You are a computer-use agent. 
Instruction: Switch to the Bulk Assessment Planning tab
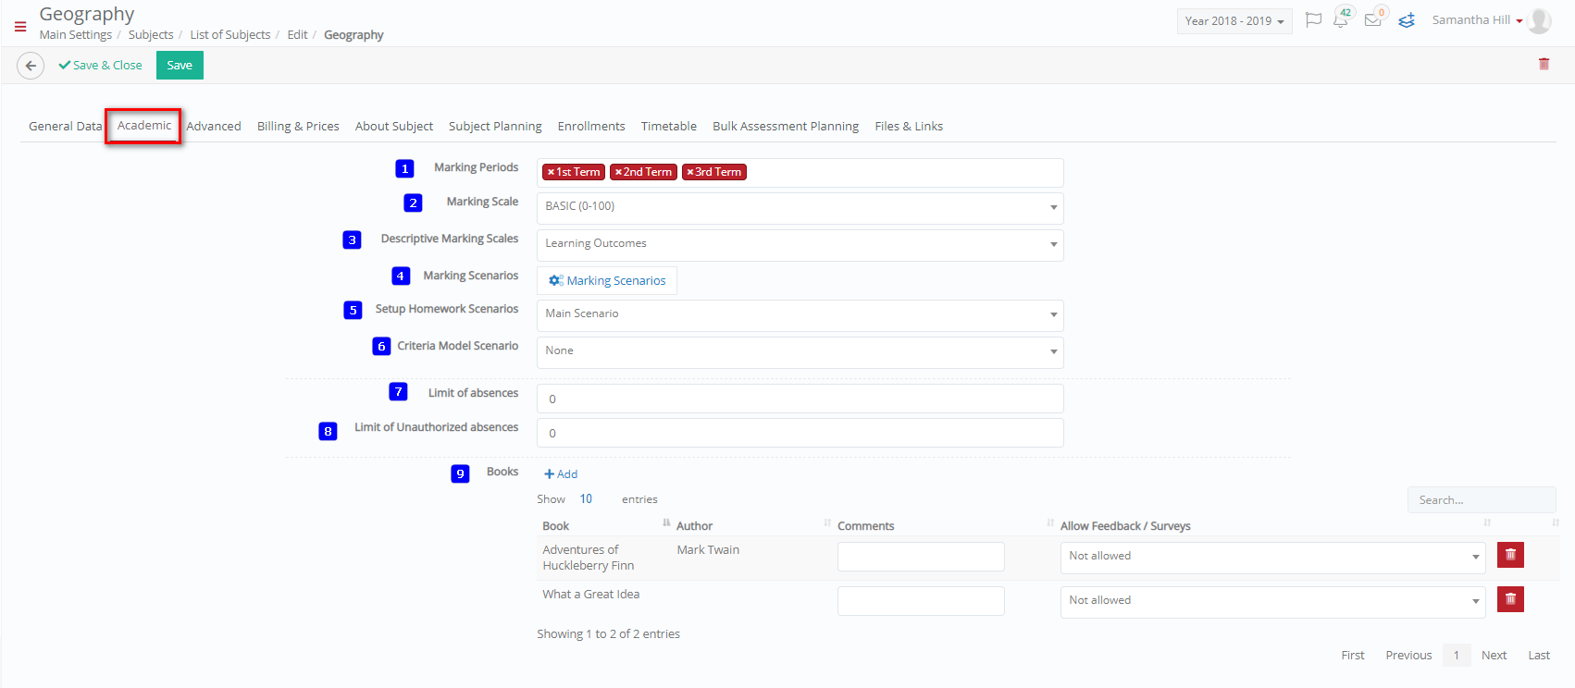click(786, 126)
